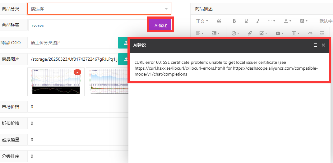Click the 商品标题 text input field

point(87,26)
